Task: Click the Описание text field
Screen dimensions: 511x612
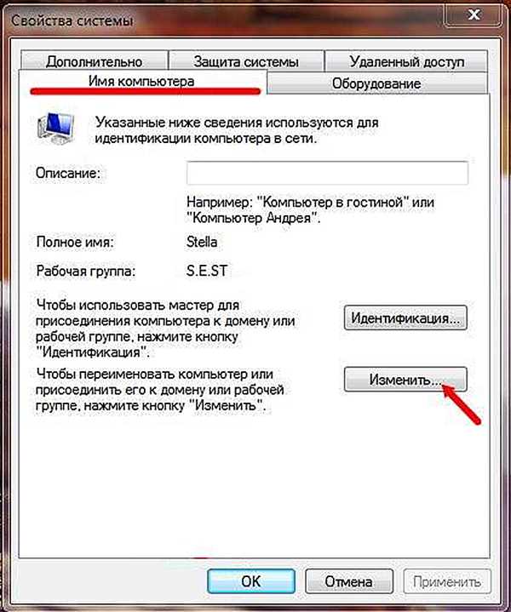Action: click(327, 173)
